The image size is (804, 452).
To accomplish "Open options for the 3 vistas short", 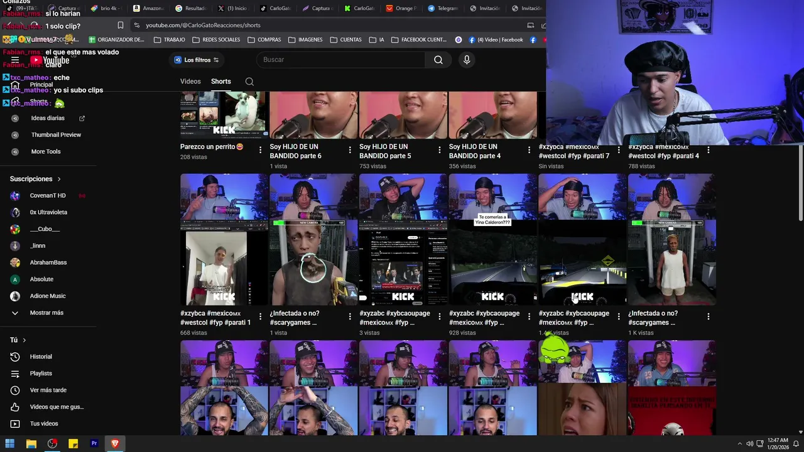I will pos(440,316).
